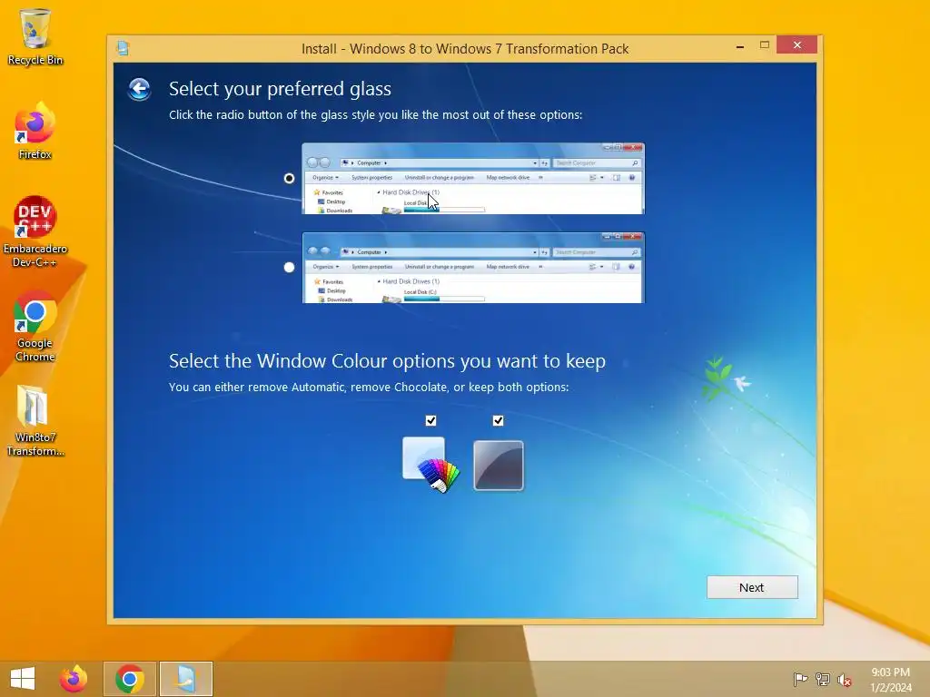Image resolution: width=930 pixels, height=697 pixels.
Task: Maximize the Install window
Action: point(765,45)
